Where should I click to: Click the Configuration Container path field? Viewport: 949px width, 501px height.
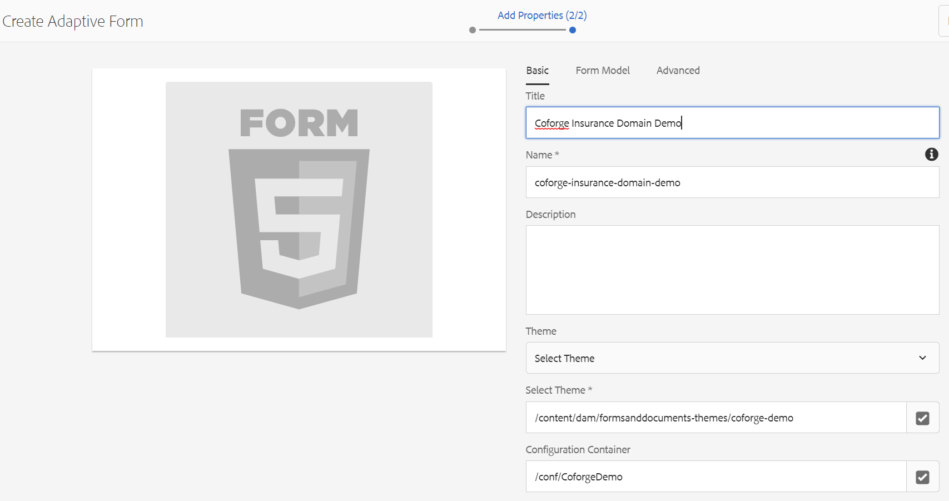coord(716,477)
